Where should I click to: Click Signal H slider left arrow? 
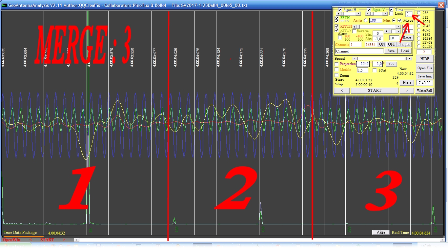(x=338, y=14)
